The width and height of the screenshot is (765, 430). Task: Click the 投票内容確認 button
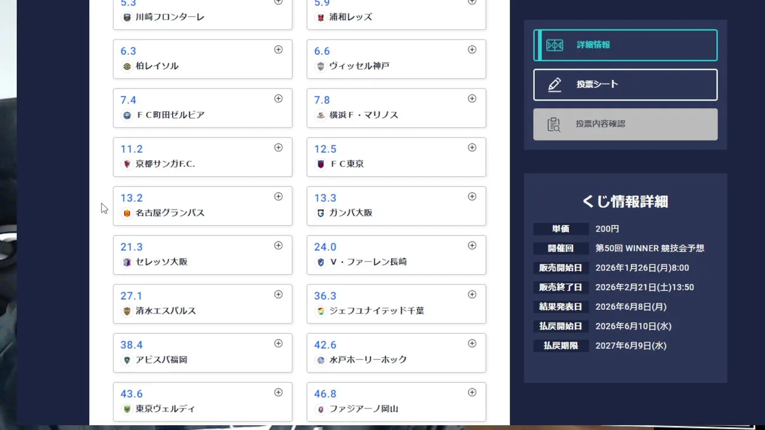625,124
